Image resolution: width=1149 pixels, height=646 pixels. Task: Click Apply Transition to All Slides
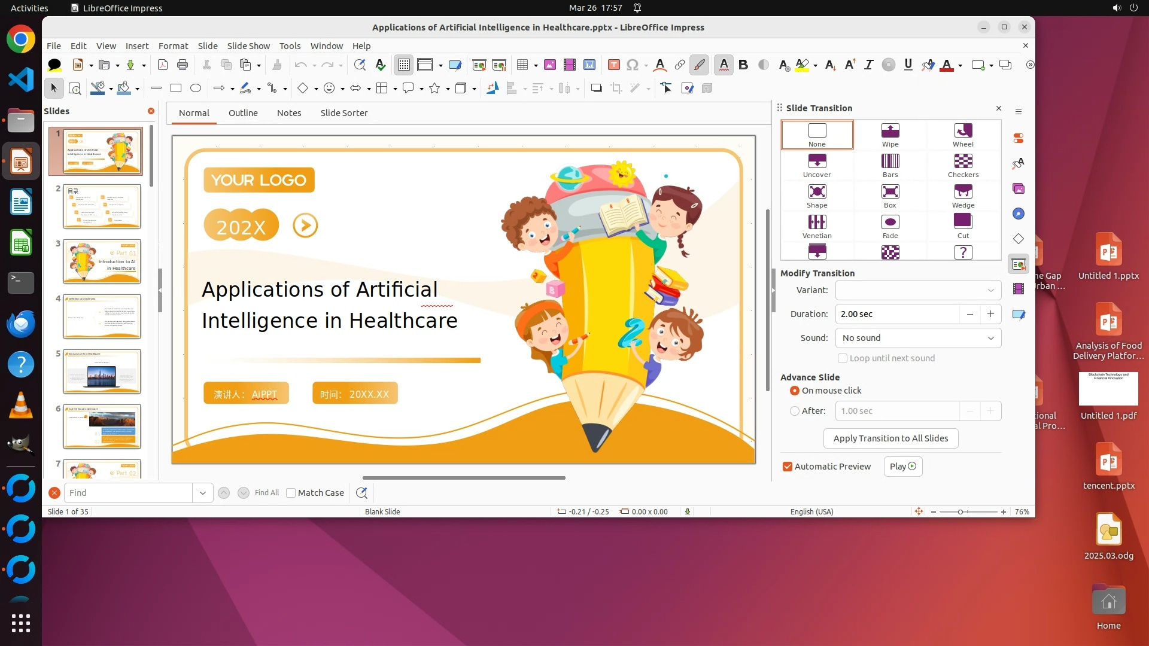pos(890,438)
